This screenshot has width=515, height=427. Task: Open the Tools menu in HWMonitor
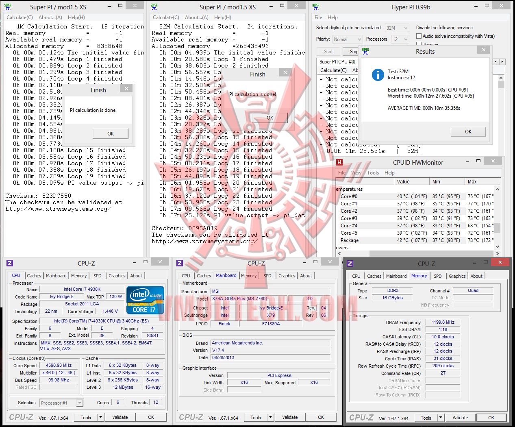373,173
